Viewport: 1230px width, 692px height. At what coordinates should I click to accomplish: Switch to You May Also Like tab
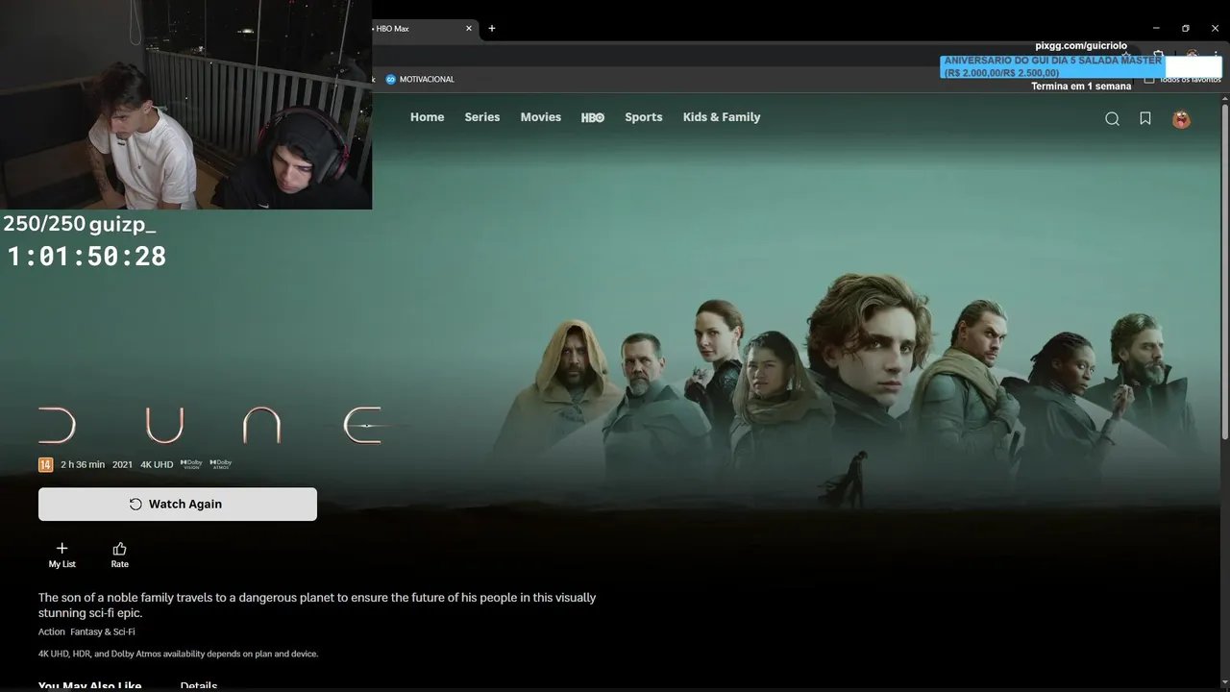[89, 685]
